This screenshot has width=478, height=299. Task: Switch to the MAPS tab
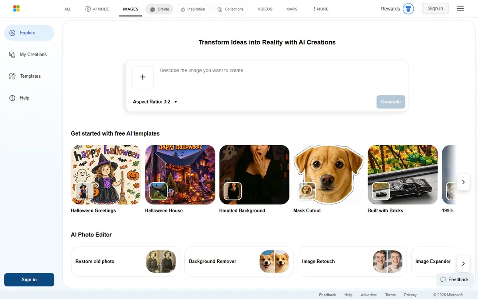click(292, 9)
